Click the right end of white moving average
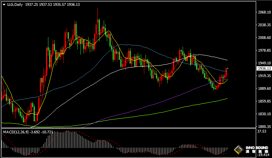 227,60
